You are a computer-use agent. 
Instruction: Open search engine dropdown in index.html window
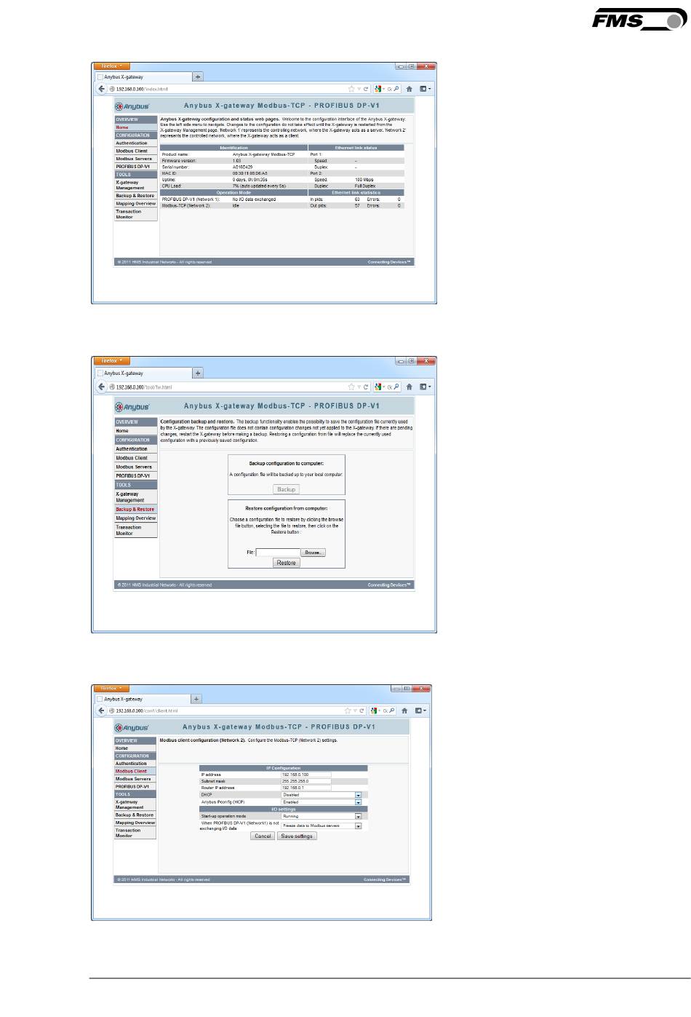380,89
